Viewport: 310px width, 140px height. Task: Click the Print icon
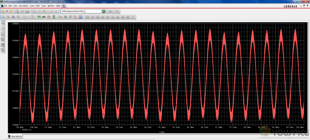pos(27,11)
